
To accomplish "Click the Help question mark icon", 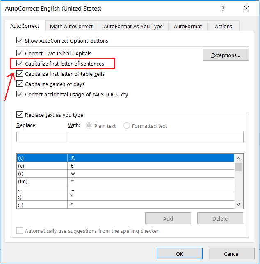I will pyautogui.click(x=223, y=8).
